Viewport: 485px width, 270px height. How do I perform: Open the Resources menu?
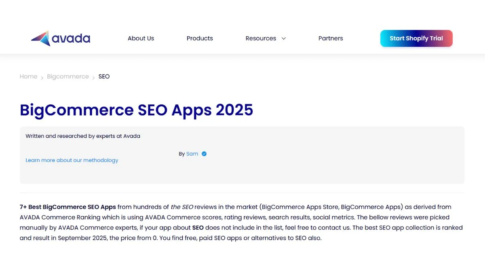tap(261, 38)
